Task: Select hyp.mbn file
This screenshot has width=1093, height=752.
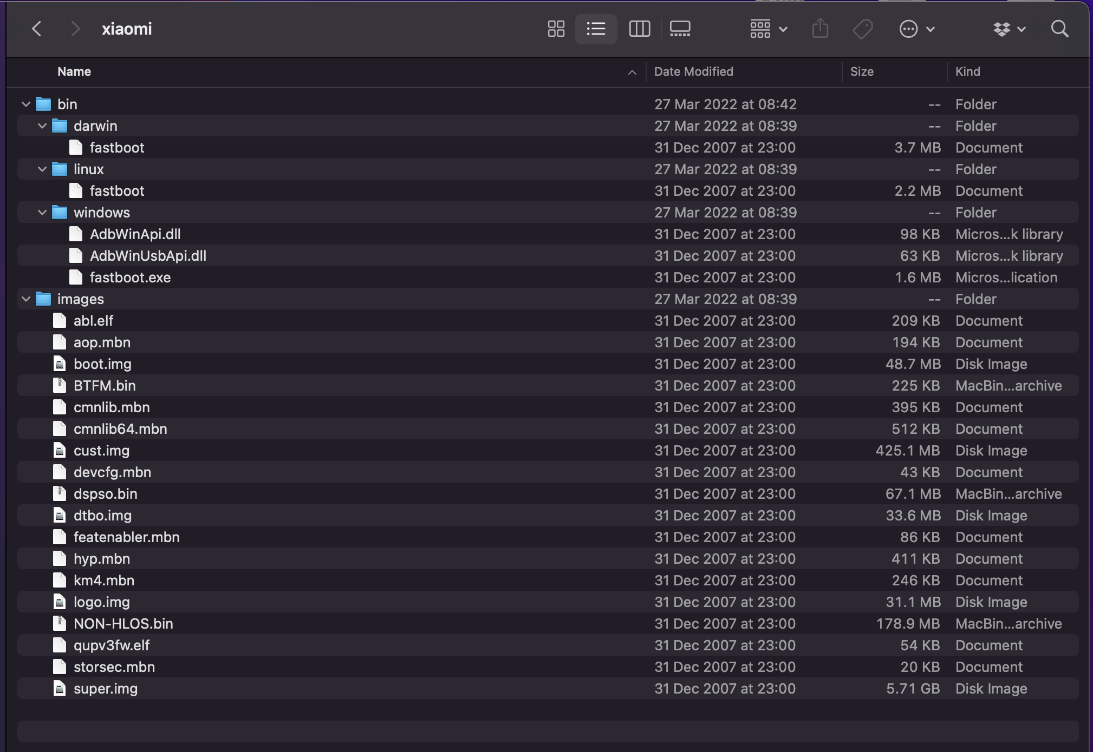Action: [x=548, y=558]
